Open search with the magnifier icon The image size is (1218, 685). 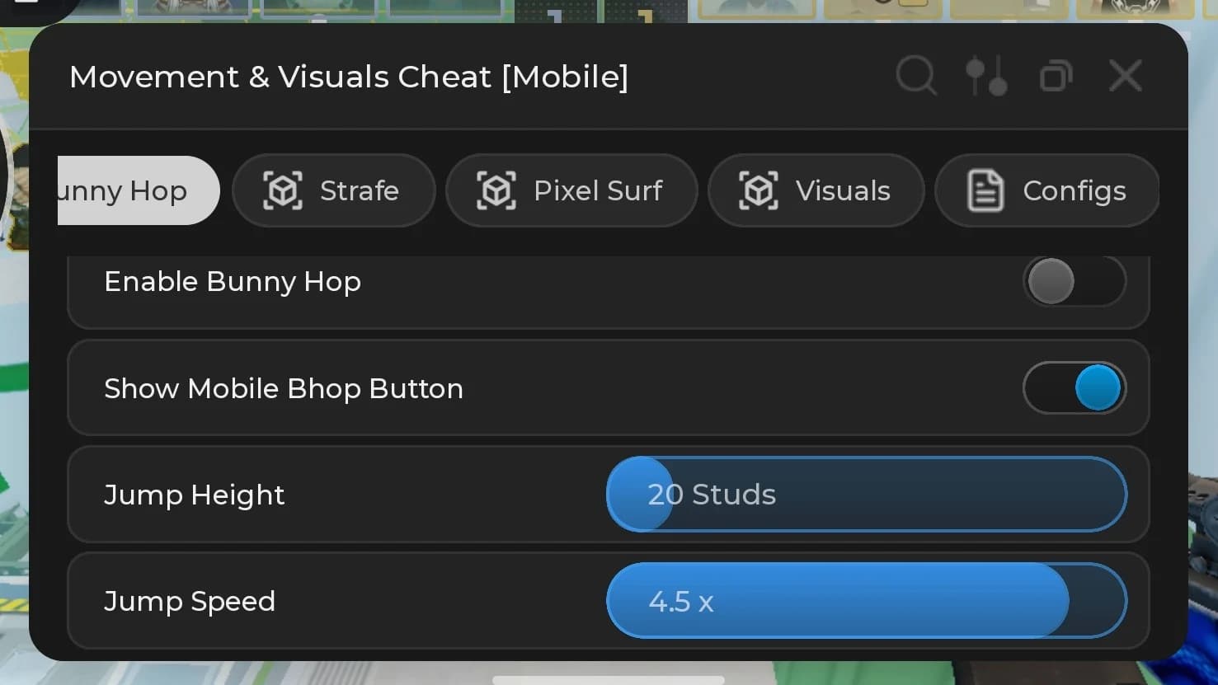click(x=916, y=76)
